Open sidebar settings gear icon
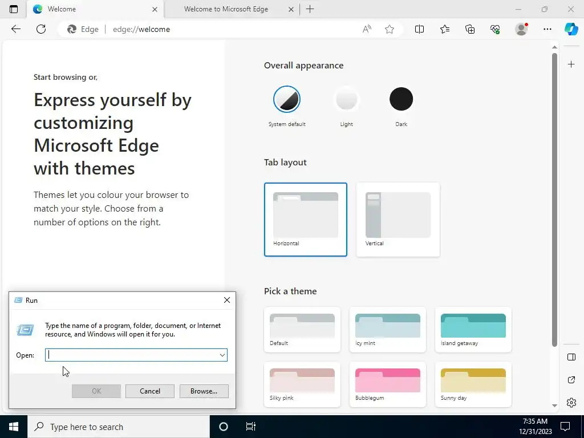The height and width of the screenshot is (438, 584). 571,403
